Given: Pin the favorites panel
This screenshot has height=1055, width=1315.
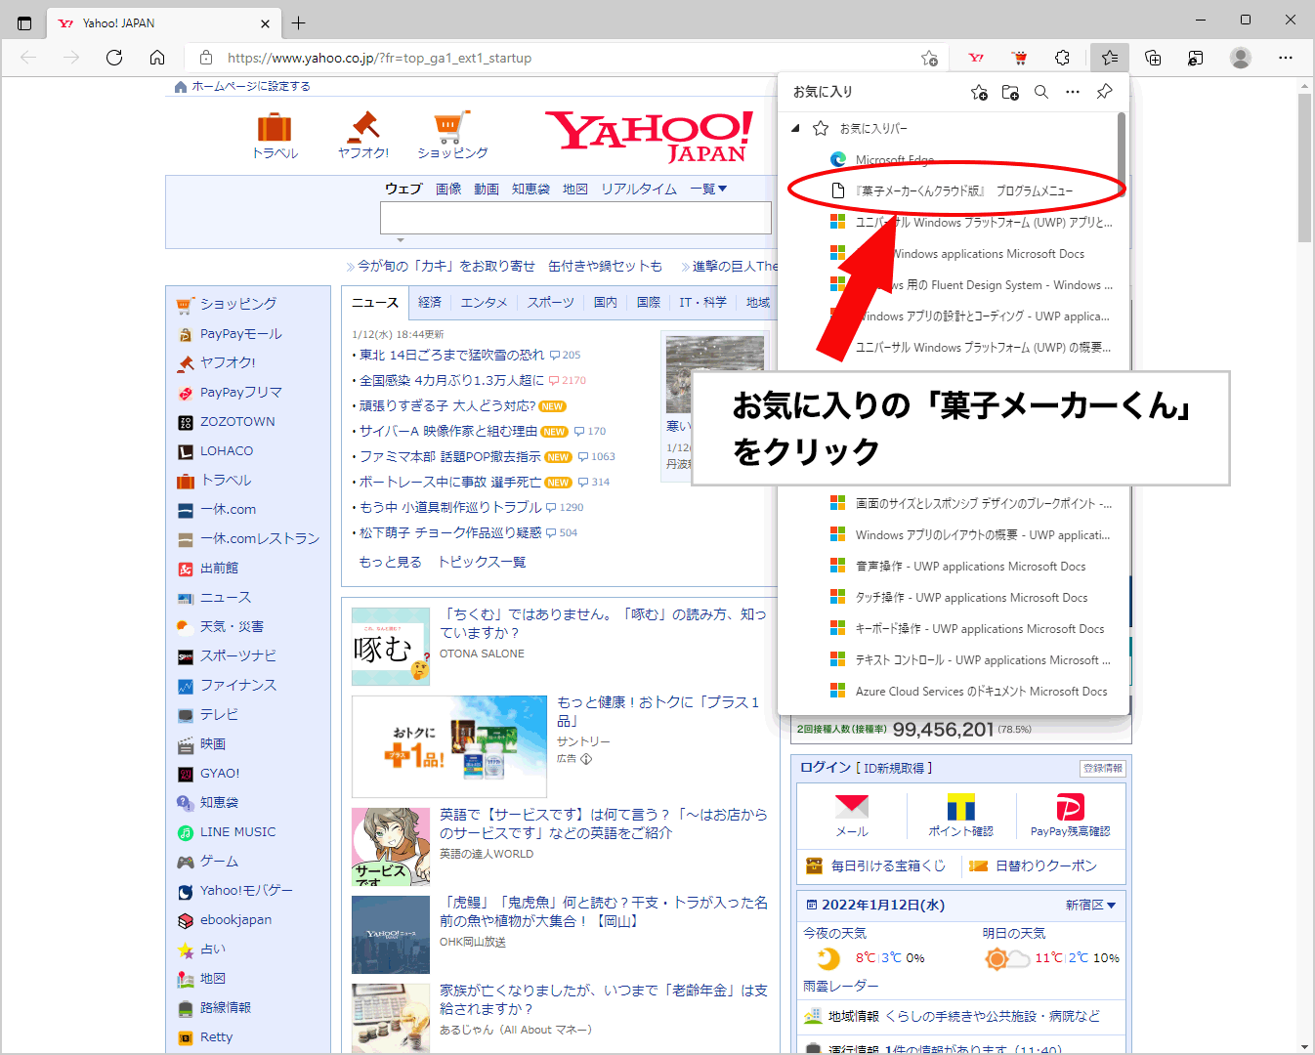Looking at the screenshot, I should click(1104, 92).
